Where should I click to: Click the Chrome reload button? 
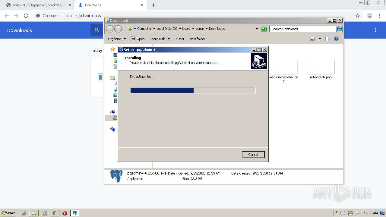point(26,16)
